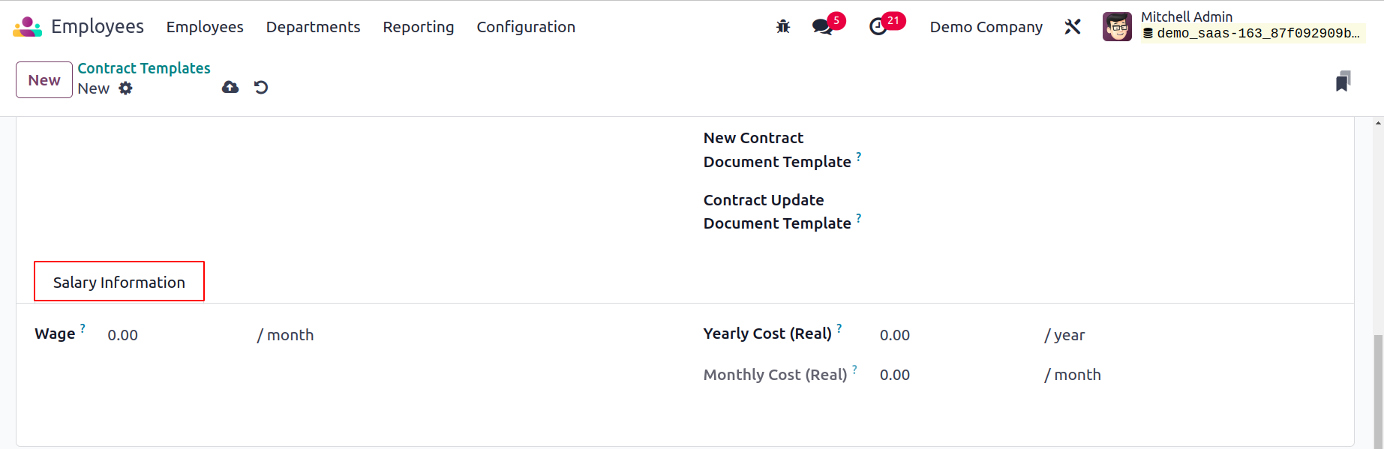Open the messages chat icon

coord(823,27)
